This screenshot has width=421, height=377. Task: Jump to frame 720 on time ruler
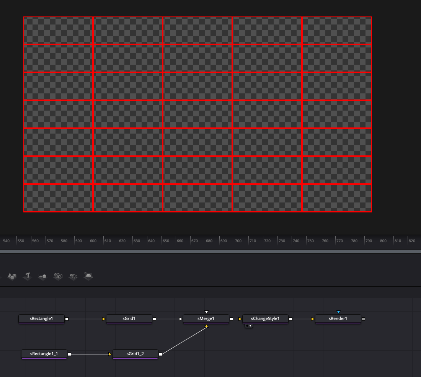tap(267, 241)
